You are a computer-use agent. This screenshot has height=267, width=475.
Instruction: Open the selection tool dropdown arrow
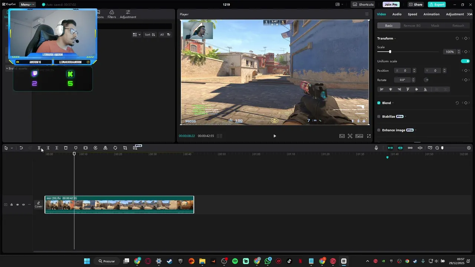point(12,148)
